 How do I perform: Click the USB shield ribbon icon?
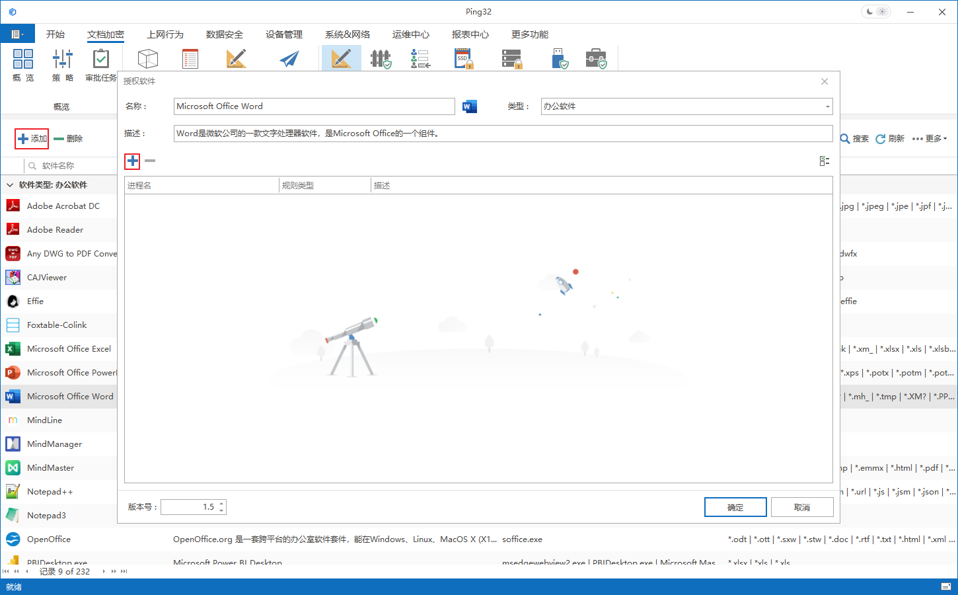pyautogui.click(x=559, y=59)
